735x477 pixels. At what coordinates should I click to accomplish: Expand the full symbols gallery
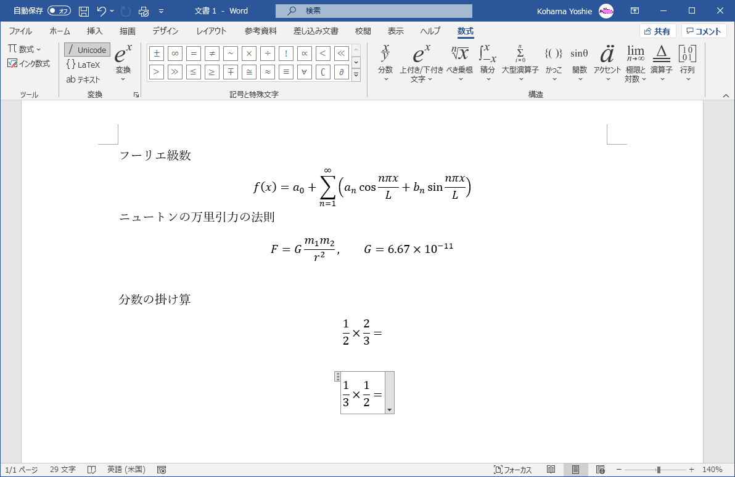pos(356,74)
